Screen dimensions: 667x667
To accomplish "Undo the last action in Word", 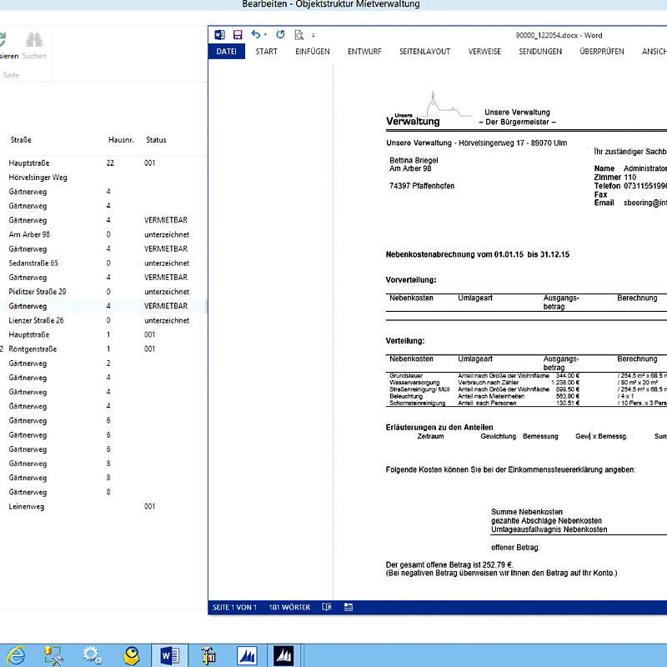I will 256,35.
